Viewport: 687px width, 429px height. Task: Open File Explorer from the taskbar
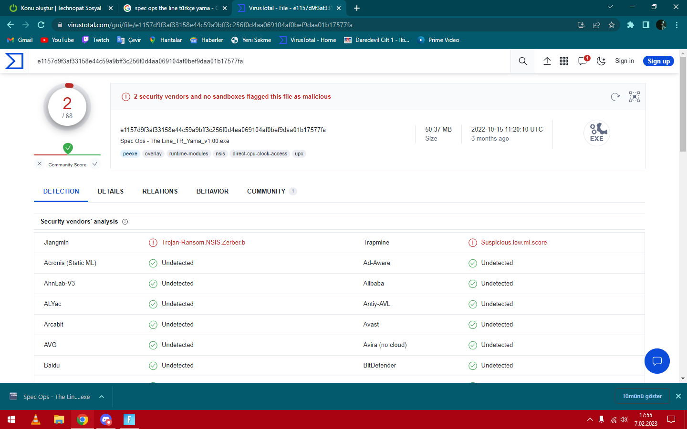tap(59, 419)
